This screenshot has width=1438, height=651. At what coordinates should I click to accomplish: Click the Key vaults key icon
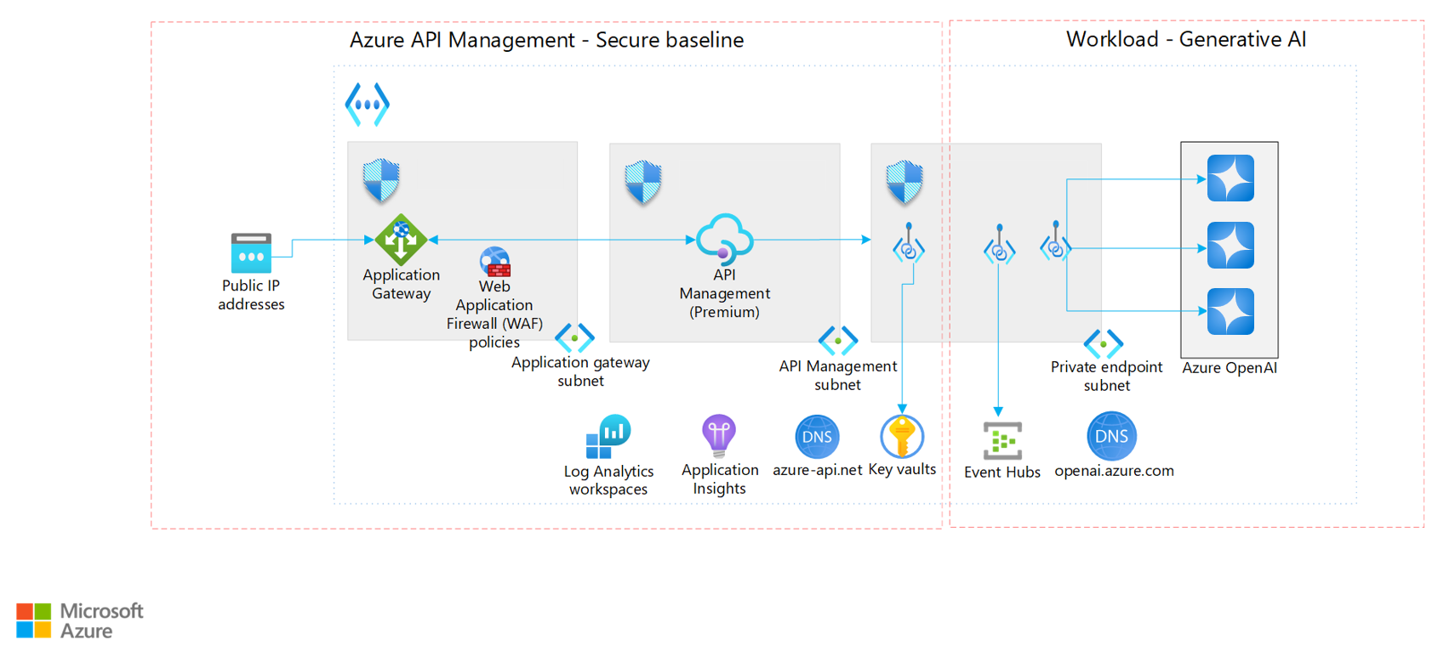tap(902, 437)
